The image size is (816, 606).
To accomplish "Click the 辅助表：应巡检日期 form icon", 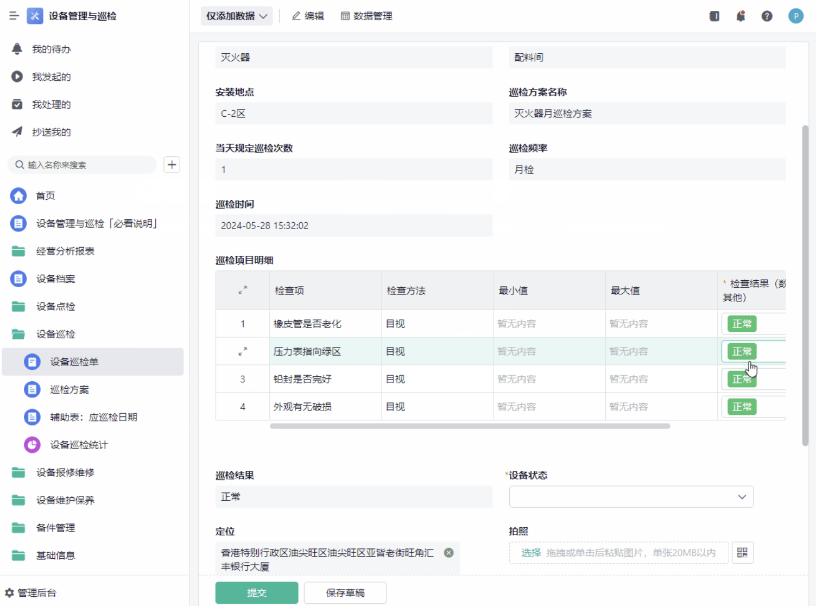I will click(32, 417).
